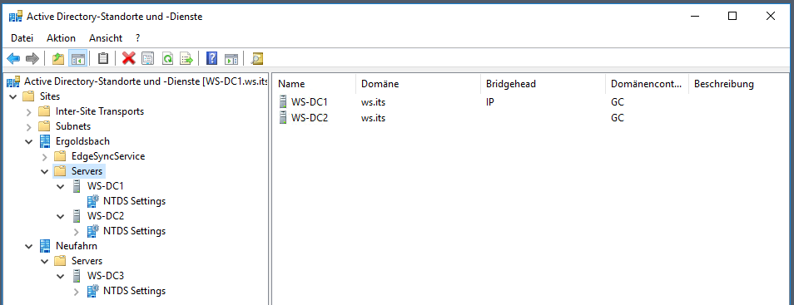Screen dimensions: 794x305
Task: Select the Servers folder under Ergoldsbach
Action: [87, 171]
